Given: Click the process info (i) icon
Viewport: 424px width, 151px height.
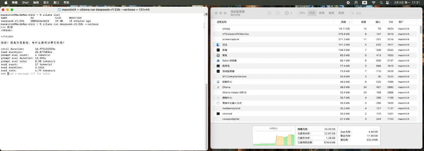Looking at the screenshot, I should click(x=278, y=13).
